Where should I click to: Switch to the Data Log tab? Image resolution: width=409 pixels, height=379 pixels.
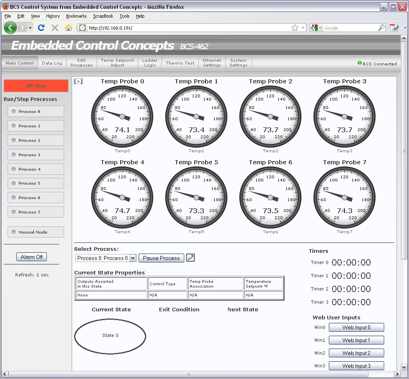(52, 63)
